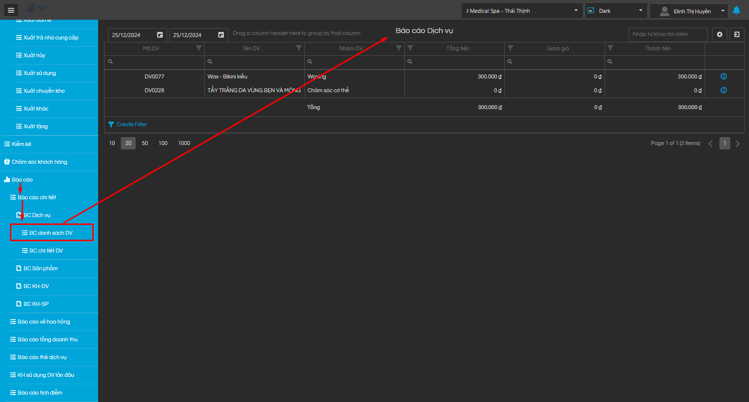Click the filter icon on Mã DV column
749x402 pixels.
coord(199,48)
